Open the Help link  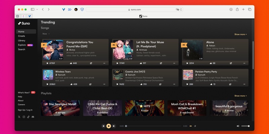click(x=20, y=96)
